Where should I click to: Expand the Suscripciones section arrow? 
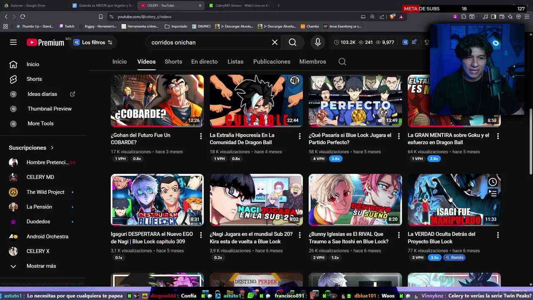tap(52, 148)
